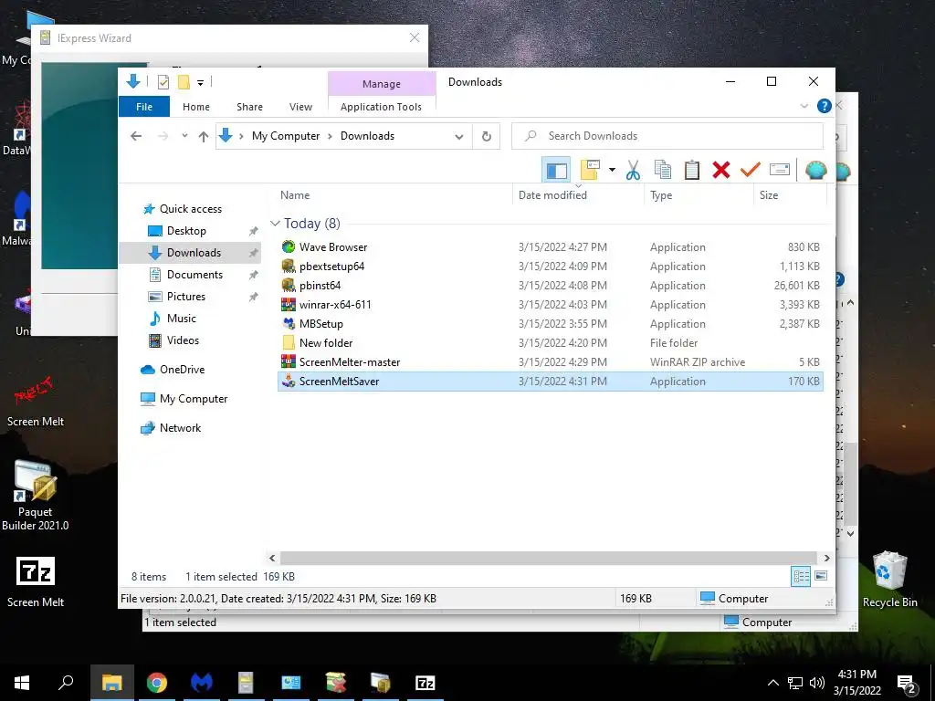
Task: Click the Copy icon in toolbar
Action: coord(663,170)
